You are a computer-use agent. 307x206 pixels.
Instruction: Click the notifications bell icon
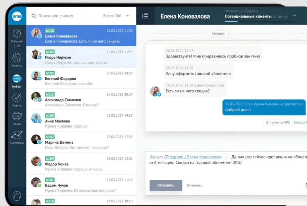click(x=17, y=196)
